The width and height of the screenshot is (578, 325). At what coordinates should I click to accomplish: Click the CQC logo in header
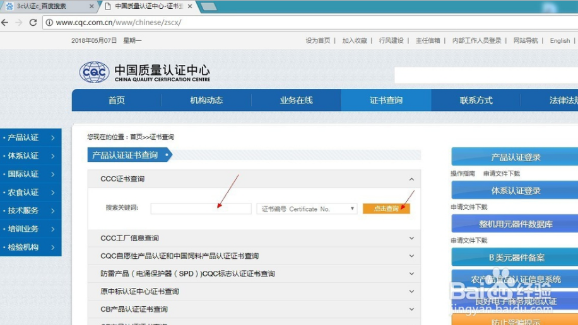[94, 72]
